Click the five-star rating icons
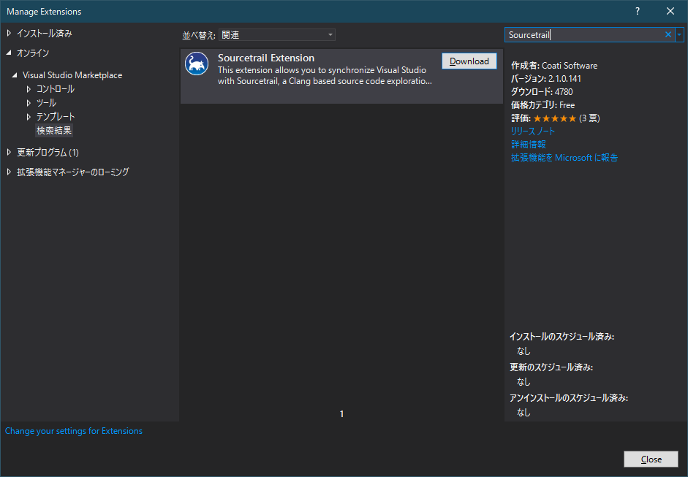 [554, 118]
